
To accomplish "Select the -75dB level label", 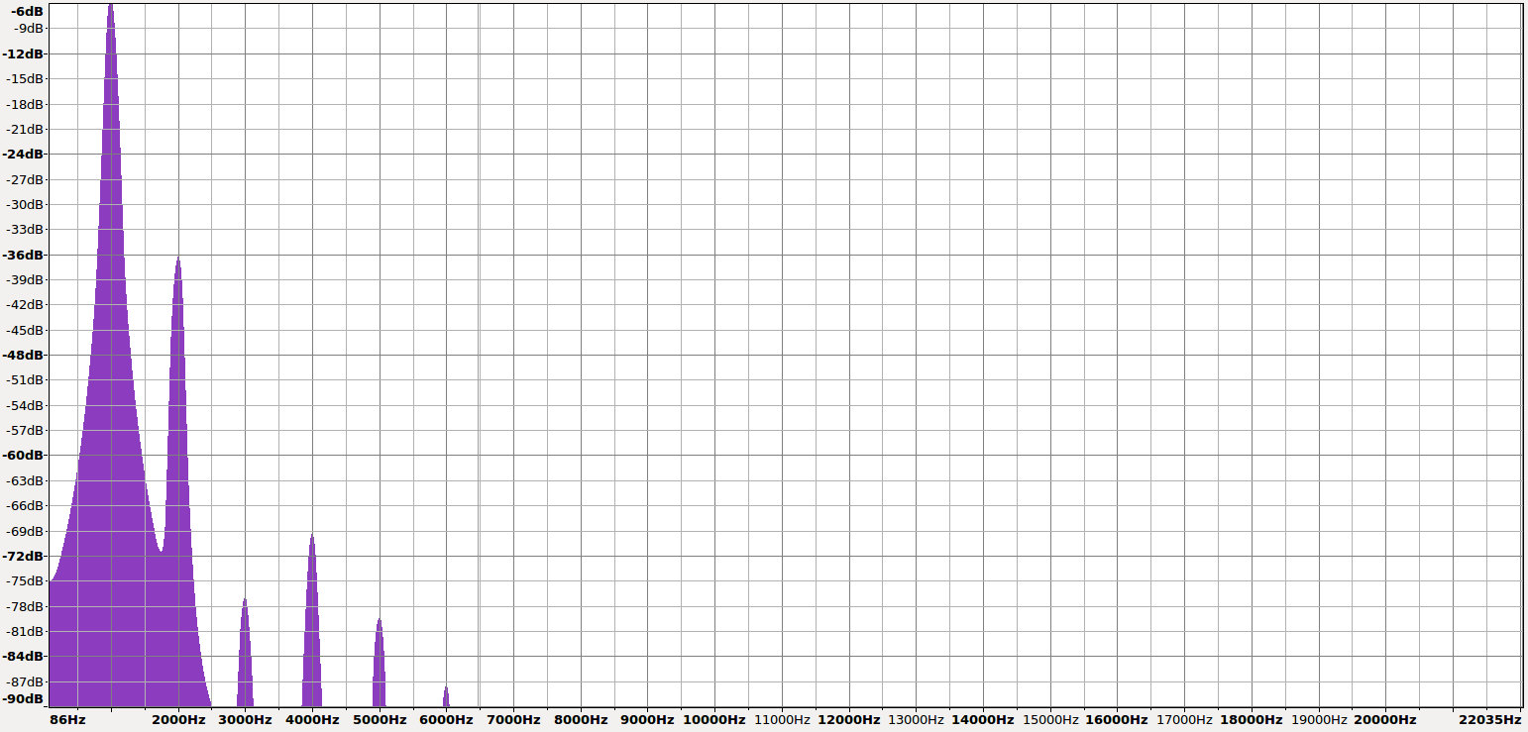I will [25, 580].
